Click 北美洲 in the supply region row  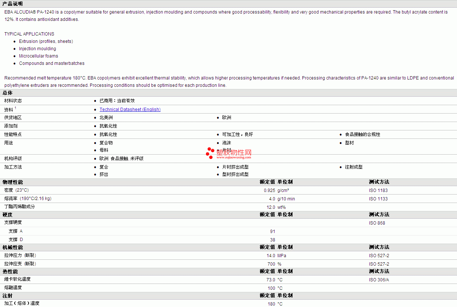point(106,118)
